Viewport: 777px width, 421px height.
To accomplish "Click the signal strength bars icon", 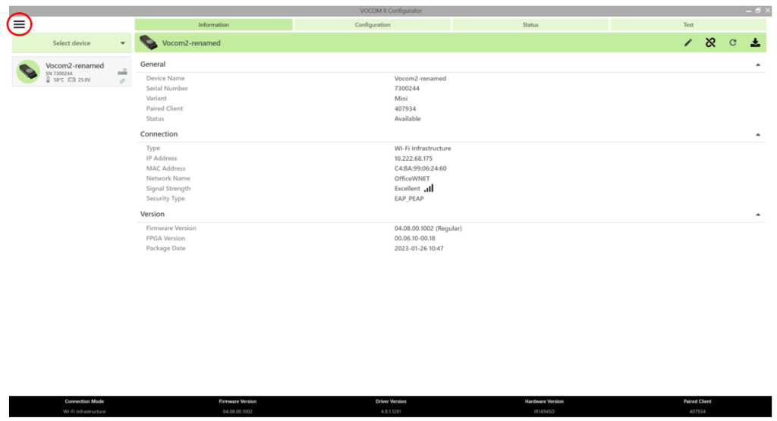I will pyautogui.click(x=429, y=188).
